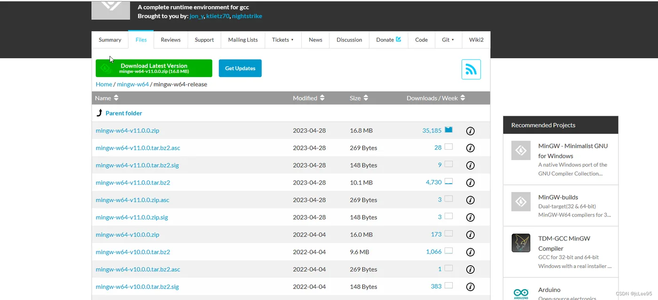The height and width of the screenshot is (300, 658).
Task: View info for mingw-w64-v10.0.0.zip
Action: [470, 235]
